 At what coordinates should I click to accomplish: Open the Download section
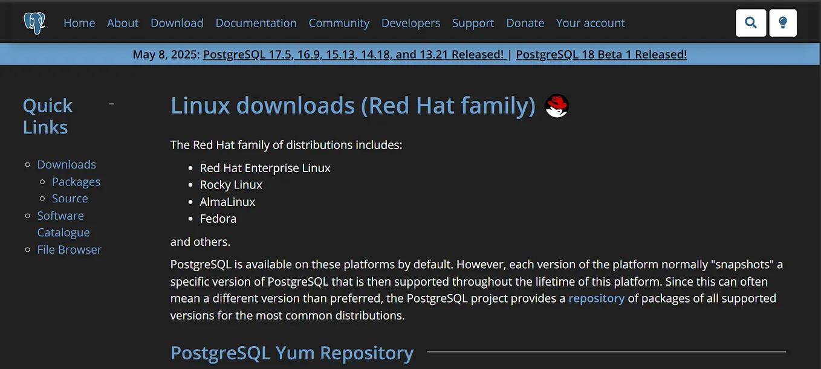click(x=177, y=23)
